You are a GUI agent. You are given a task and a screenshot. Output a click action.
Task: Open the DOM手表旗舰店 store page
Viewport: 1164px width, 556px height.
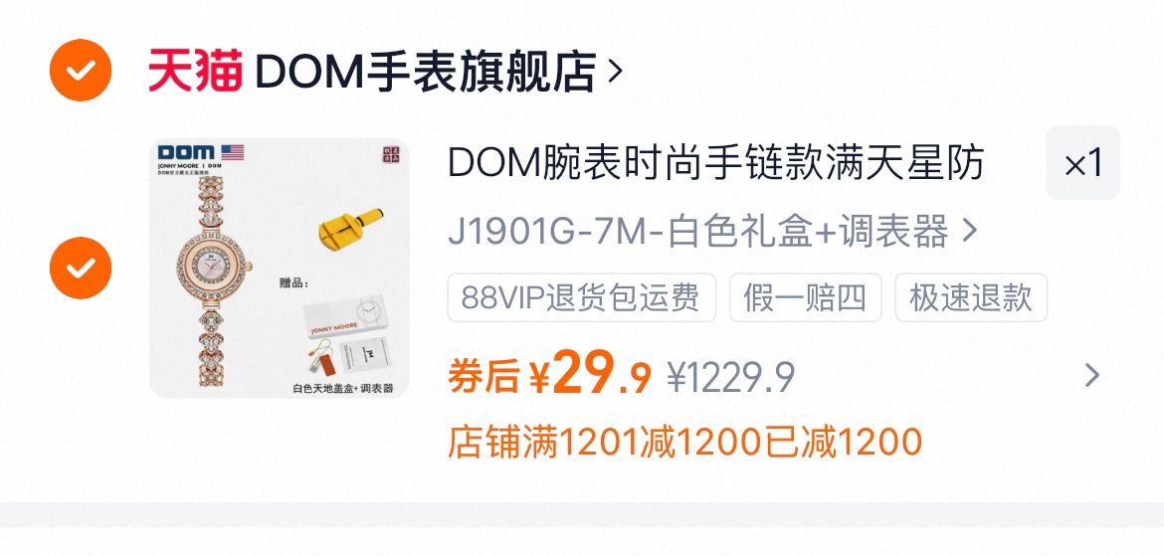[425, 72]
